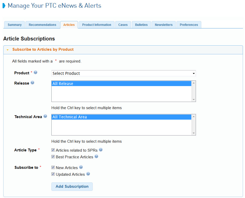Open the Newsletters tab
Image resolution: width=245 pixels, height=198 pixels.
(x=164, y=25)
